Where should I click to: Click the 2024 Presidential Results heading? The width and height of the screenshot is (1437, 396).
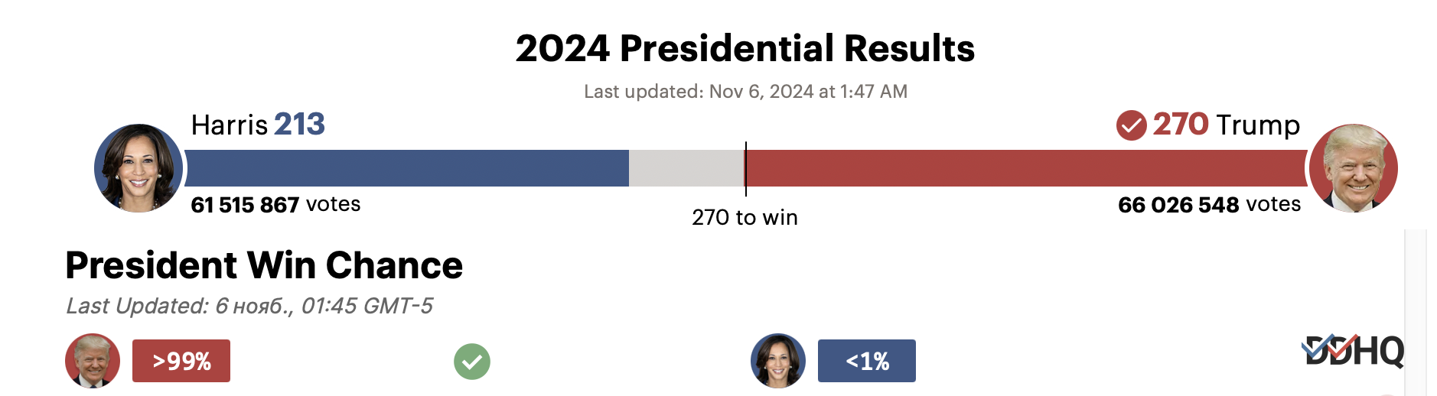745,48
